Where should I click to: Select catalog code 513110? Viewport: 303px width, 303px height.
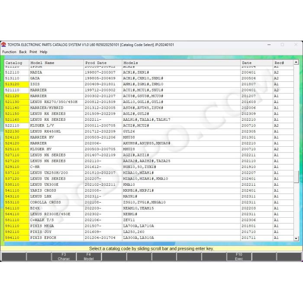[x=12, y=78]
